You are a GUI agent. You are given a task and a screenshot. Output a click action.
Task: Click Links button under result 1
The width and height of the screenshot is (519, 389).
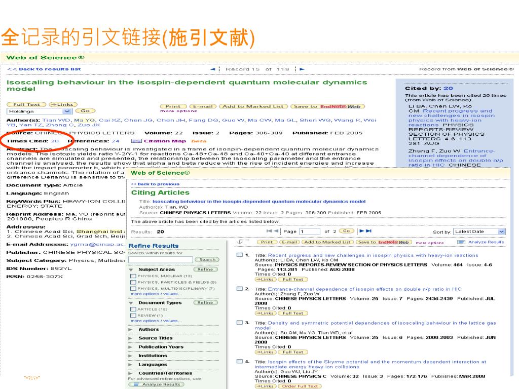click(x=265, y=280)
